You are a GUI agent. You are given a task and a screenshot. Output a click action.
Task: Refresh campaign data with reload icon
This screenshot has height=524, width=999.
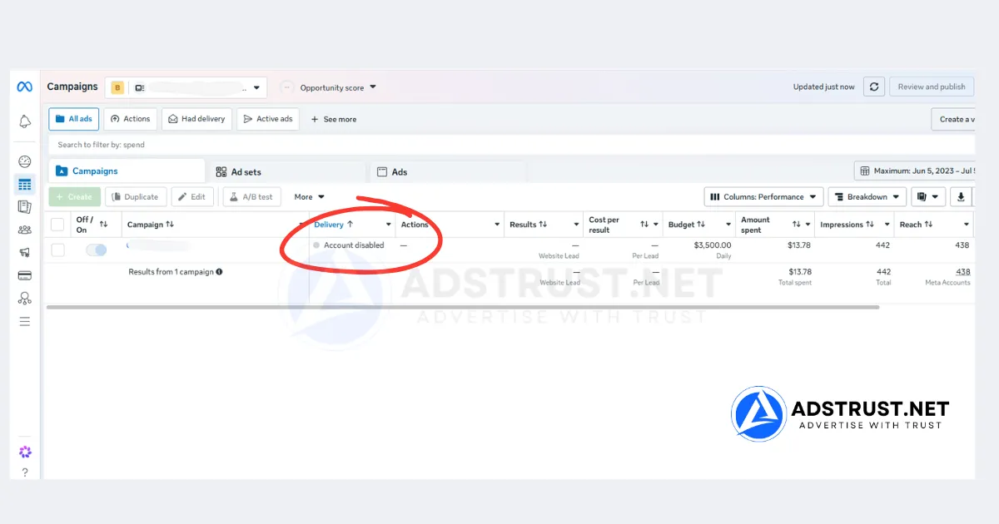click(873, 87)
